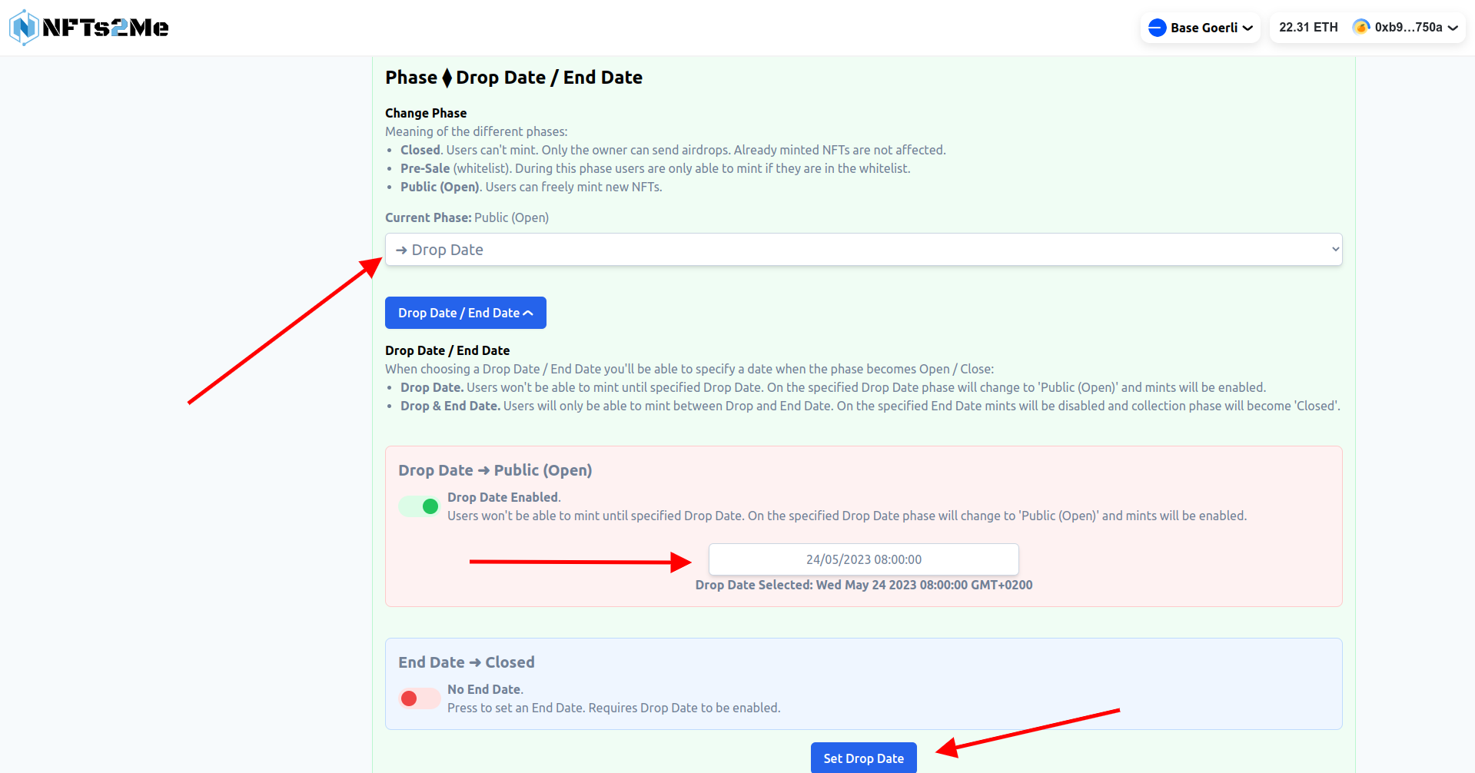Click the chevron on Drop Date / End Date button
Viewport: 1475px width, 773px height.
click(528, 313)
